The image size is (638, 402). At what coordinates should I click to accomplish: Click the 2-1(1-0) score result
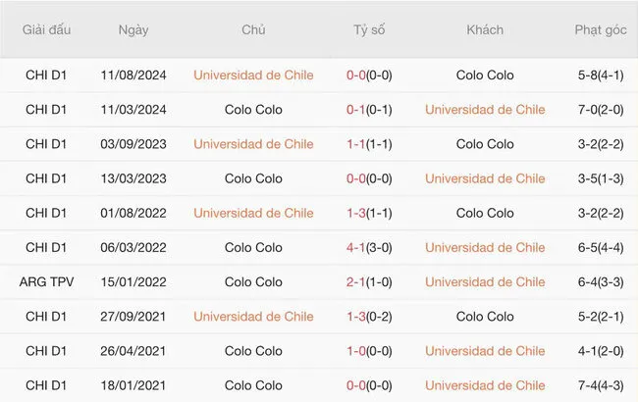pos(369,281)
